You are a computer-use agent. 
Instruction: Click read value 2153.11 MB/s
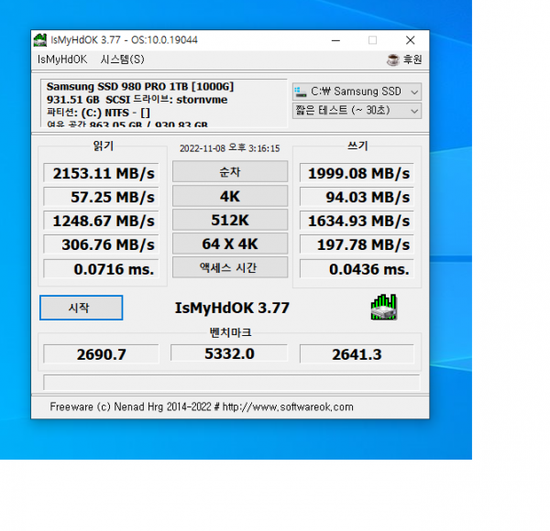[101, 173]
